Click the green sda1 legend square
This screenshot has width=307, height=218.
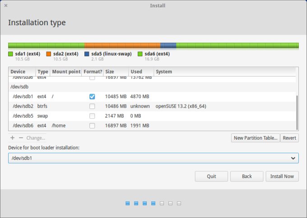(x=11, y=54)
